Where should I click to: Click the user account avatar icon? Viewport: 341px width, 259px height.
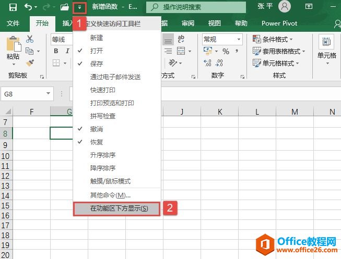(x=285, y=6)
